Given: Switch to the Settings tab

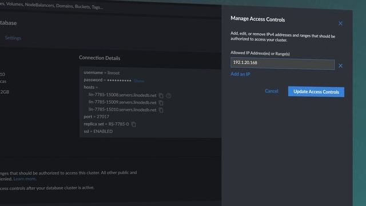Looking at the screenshot, I should pyautogui.click(x=13, y=38).
